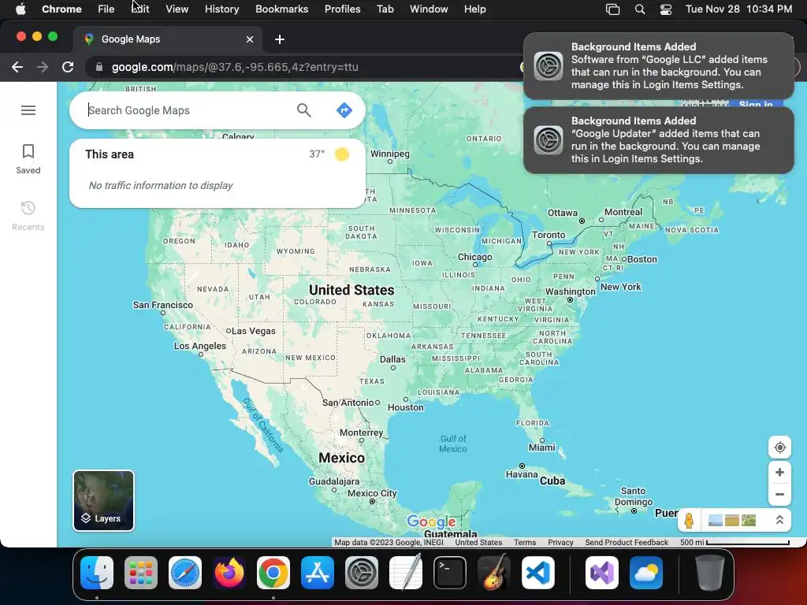This screenshot has width=807, height=605.
Task: Click the sunny weather icon in This area card
Action: click(342, 154)
